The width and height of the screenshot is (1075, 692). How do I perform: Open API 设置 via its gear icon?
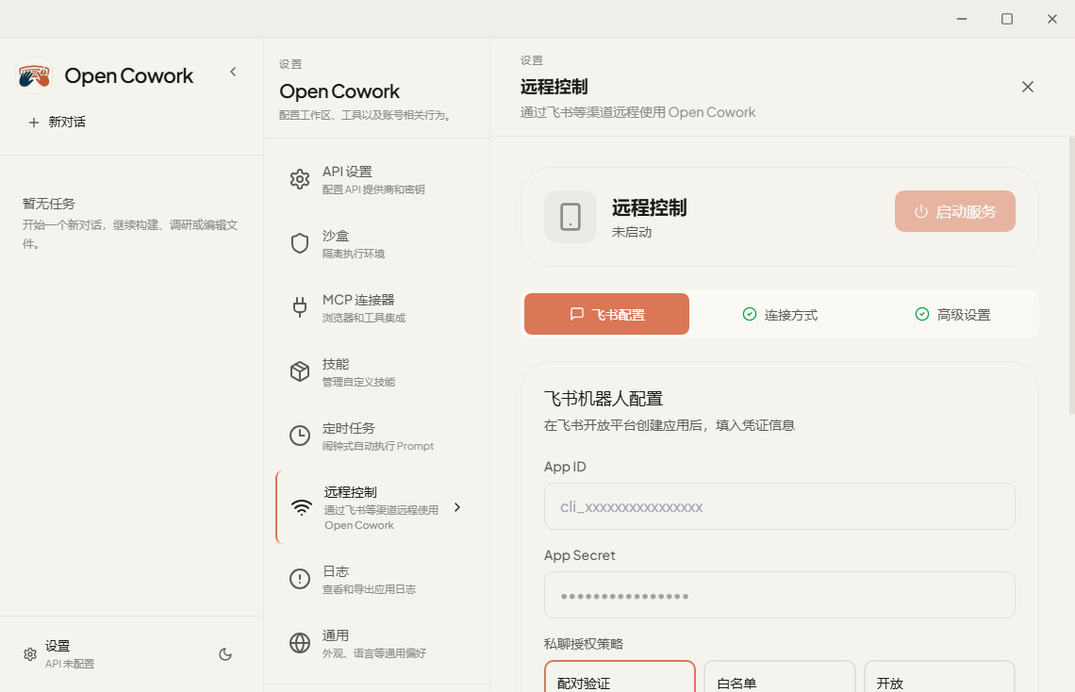300,178
